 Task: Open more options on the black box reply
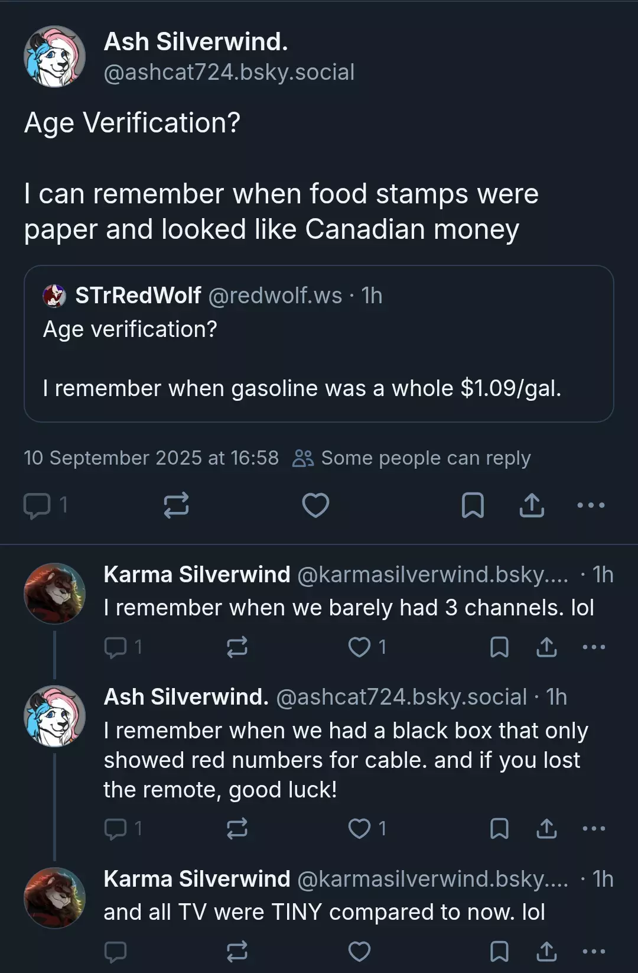pos(594,829)
